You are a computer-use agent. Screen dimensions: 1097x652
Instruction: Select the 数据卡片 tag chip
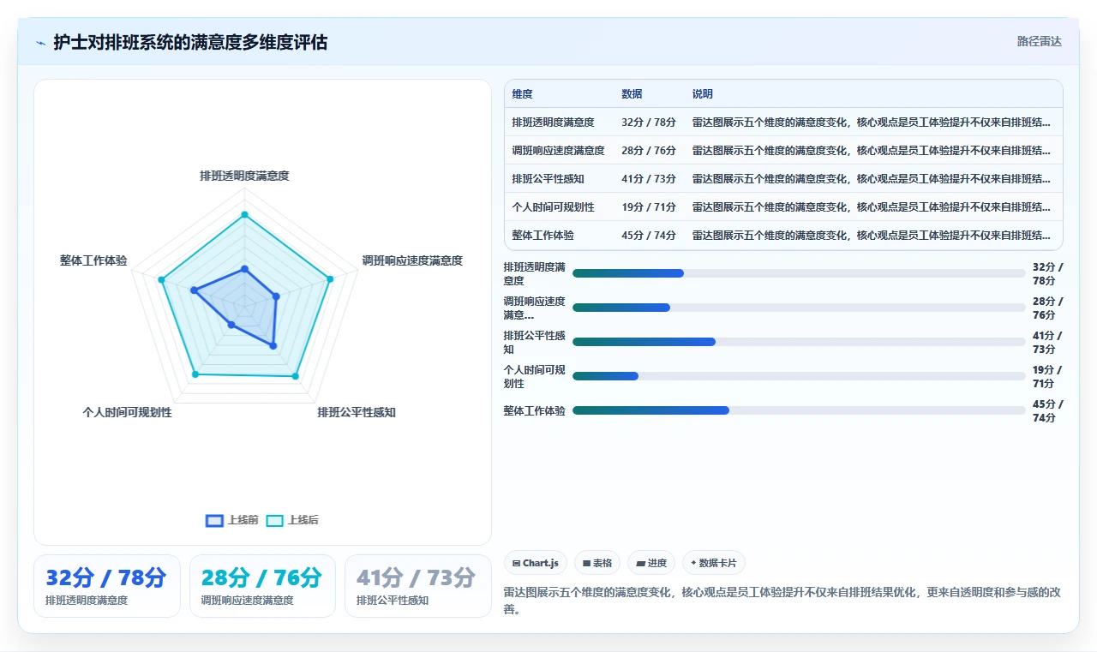click(714, 563)
